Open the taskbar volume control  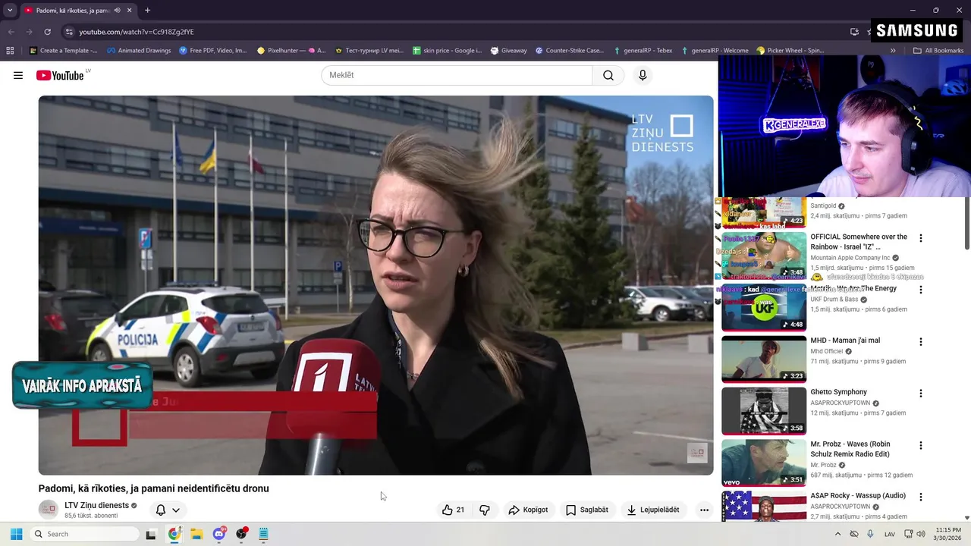tap(921, 534)
